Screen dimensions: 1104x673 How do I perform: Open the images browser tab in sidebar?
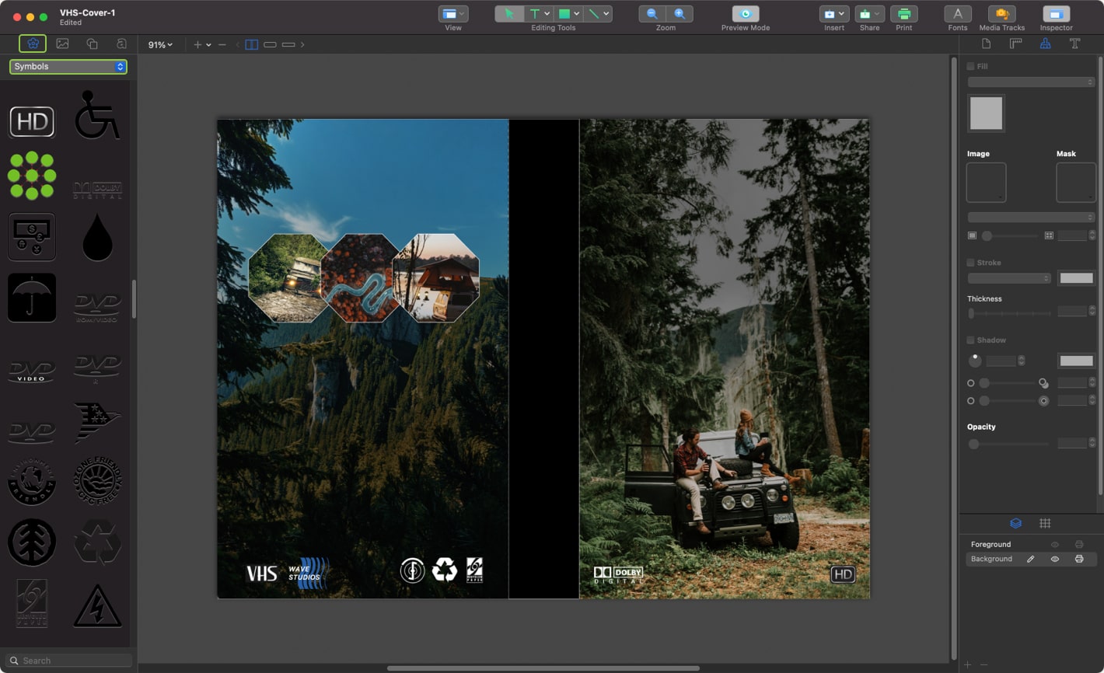pyautogui.click(x=62, y=44)
